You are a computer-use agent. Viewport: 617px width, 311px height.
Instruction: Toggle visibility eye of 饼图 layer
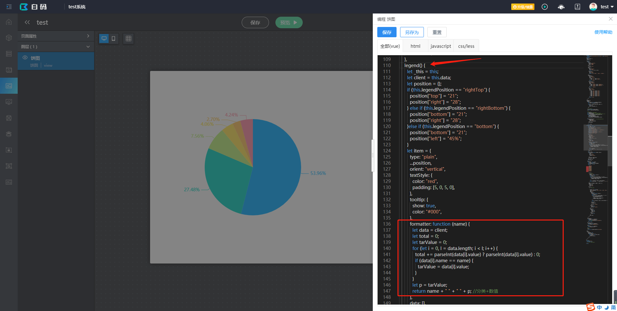pos(25,57)
